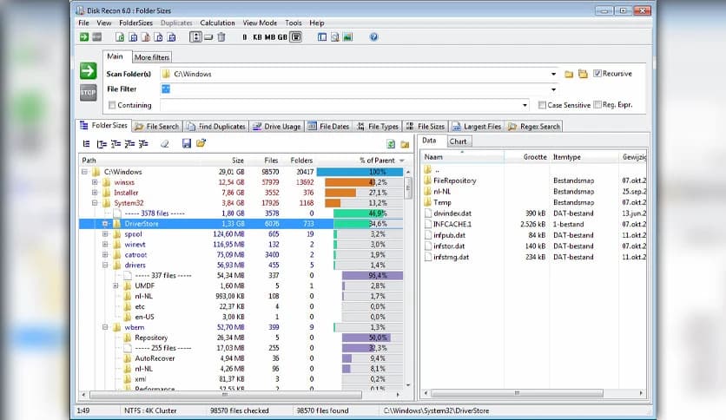
Task: Open the FolderSizes menu
Action: [x=135, y=23]
